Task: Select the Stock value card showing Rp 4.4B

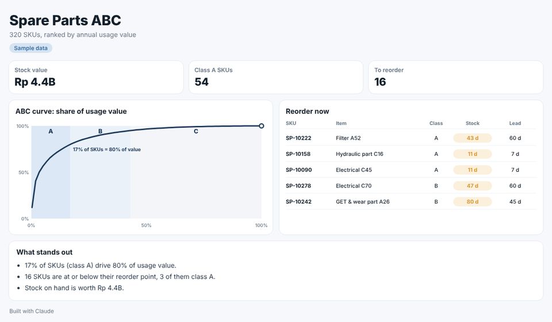Action: pyautogui.click(x=96, y=77)
